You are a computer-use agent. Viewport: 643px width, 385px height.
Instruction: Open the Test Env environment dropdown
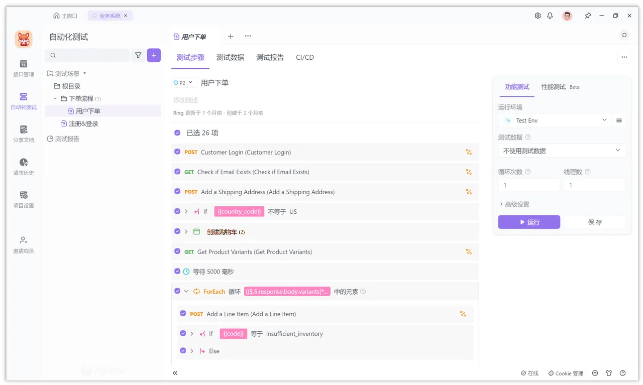[555, 120]
